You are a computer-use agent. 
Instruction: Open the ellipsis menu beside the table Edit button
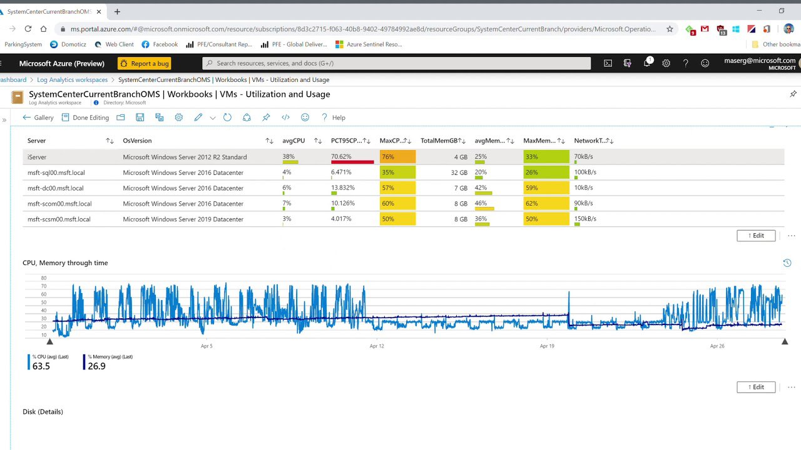(x=792, y=236)
